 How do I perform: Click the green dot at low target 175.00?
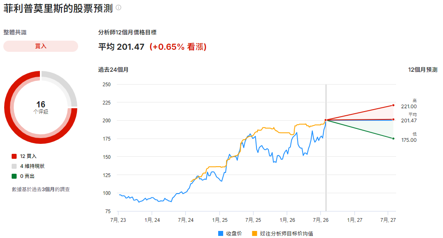click(393, 138)
